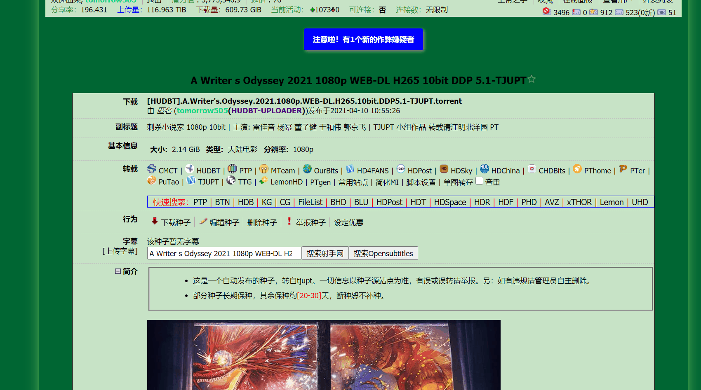Open the 上传字幕 link
This screenshot has width=701, height=390.
(120, 251)
